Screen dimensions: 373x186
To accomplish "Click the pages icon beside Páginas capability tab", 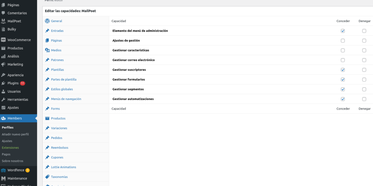I will coord(47,40).
